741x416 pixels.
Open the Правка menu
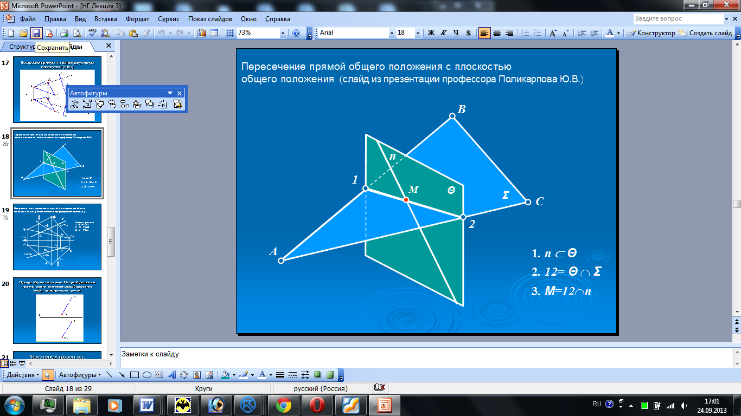pos(54,18)
